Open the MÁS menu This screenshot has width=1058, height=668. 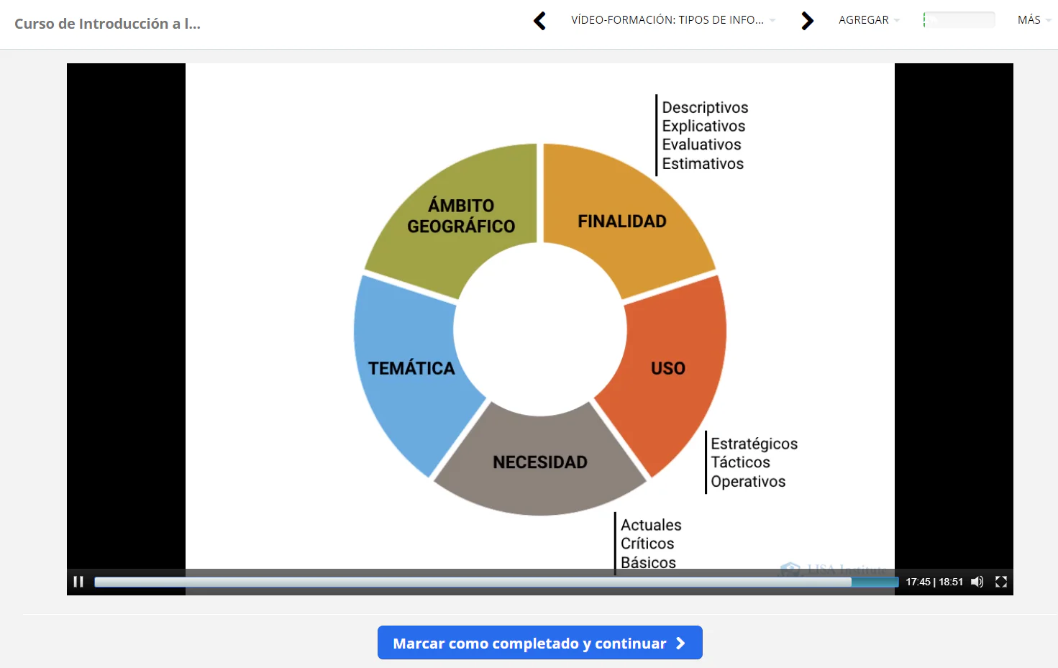tap(1033, 20)
